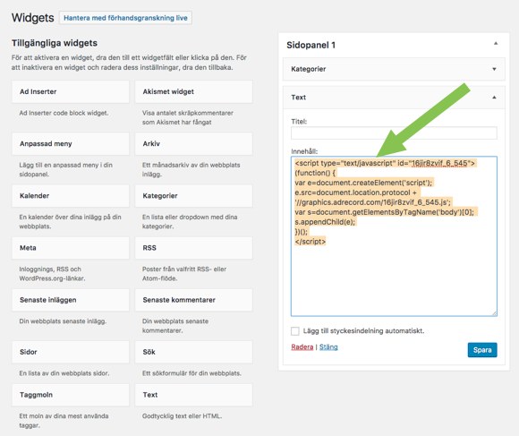Click the Stäng link
519x436 pixels.
click(328, 347)
